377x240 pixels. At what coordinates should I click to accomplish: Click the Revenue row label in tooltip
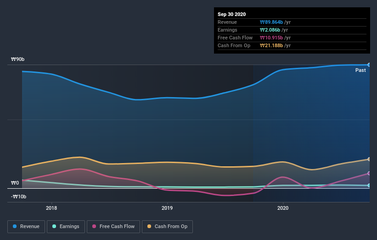pos(227,22)
